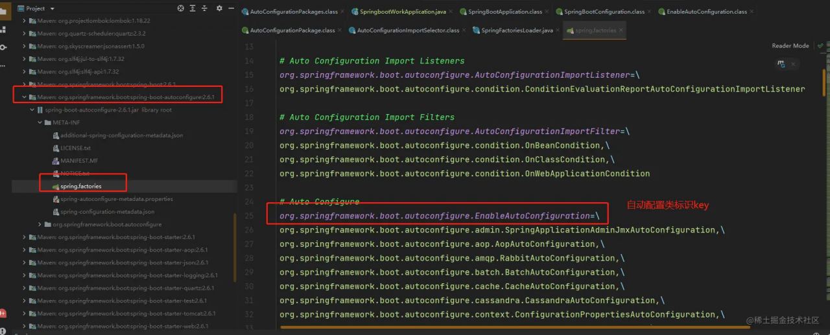Viewport: 830px width, 335px height.
Task: Toggle Reader Mode in editor
Action: click(x=790, y=46)
